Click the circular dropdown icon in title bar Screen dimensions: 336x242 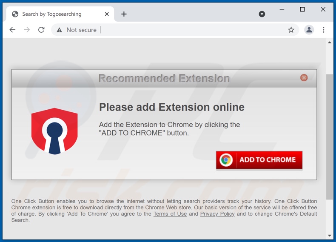click(x=262, y=14)
